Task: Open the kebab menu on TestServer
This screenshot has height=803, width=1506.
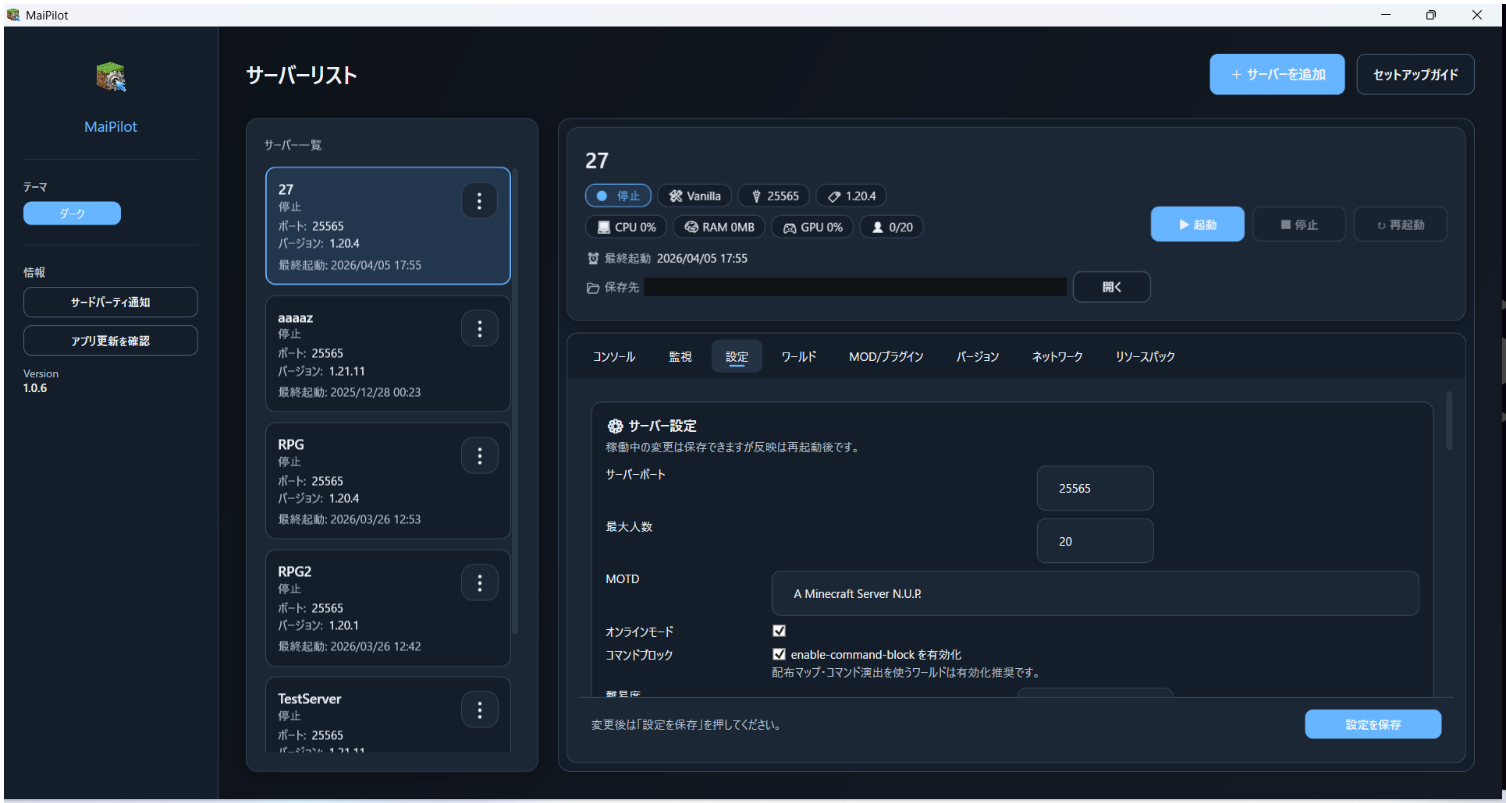Action: 479,709
